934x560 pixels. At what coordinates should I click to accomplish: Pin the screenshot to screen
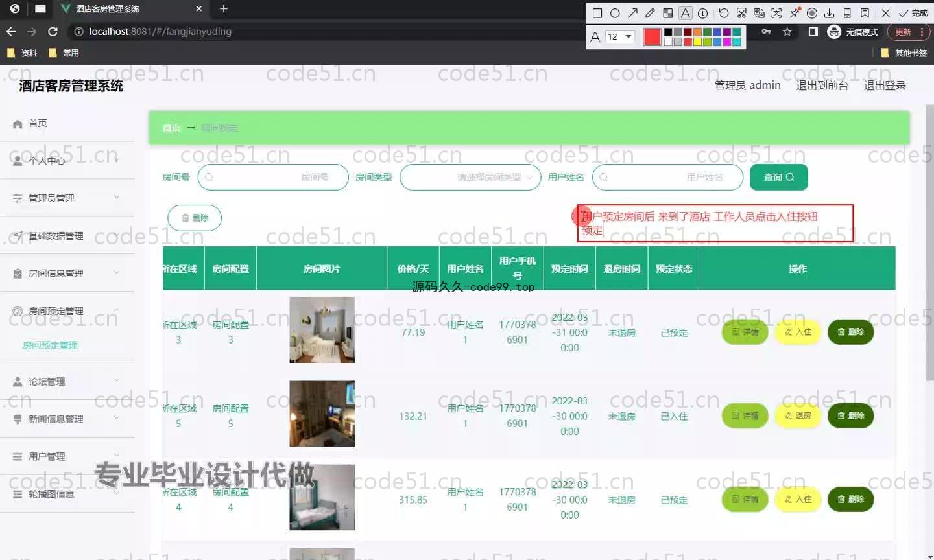tap(794, 13)
